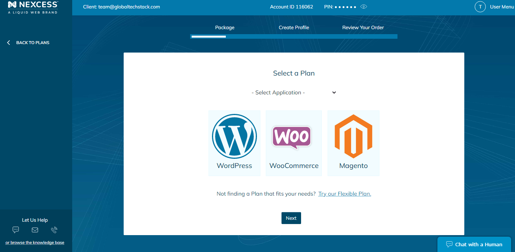This screenshot has height=252, width=515.
Task: Select the Magento plan card
Action: click(353, 143)
